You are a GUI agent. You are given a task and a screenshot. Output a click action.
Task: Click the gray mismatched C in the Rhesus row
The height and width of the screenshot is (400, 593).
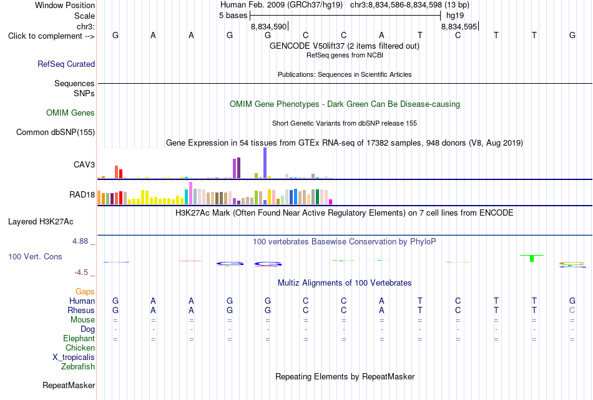point(572,310)
